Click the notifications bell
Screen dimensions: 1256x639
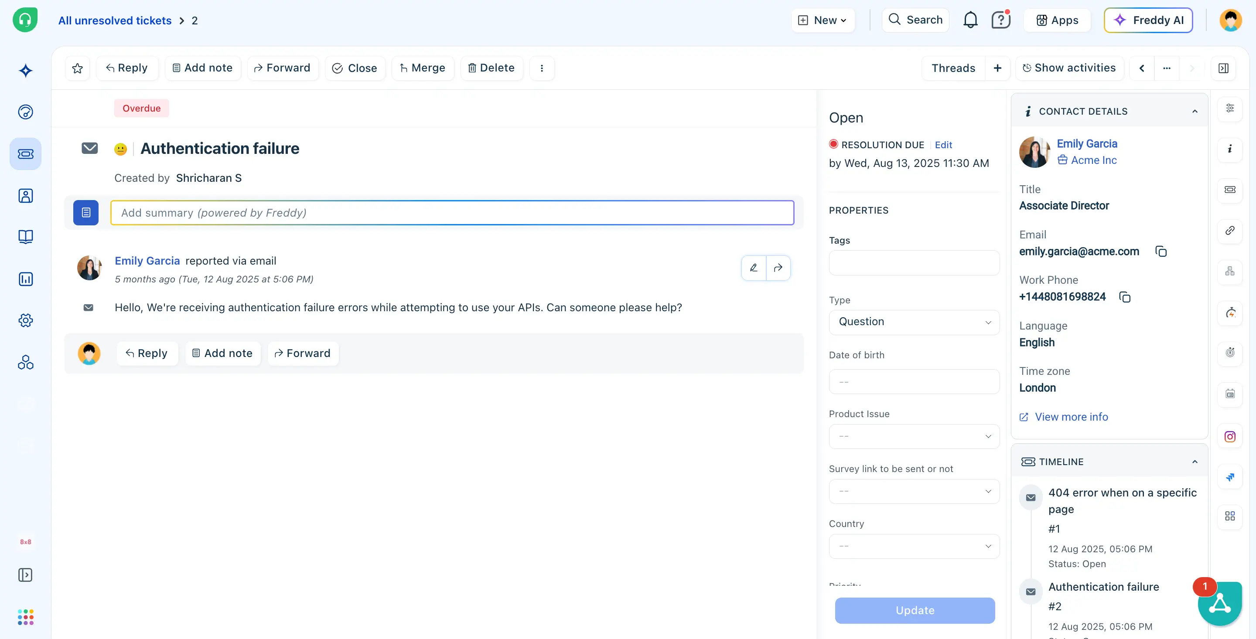(x=970, y=20)
